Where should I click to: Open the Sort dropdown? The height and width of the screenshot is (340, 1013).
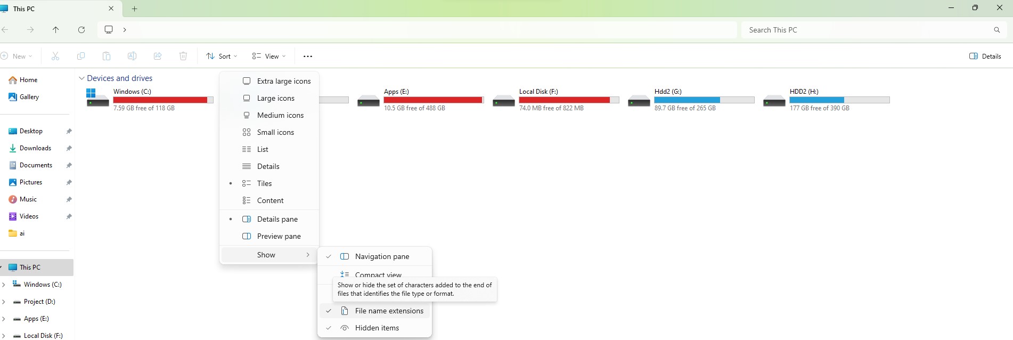coord(222,56)
